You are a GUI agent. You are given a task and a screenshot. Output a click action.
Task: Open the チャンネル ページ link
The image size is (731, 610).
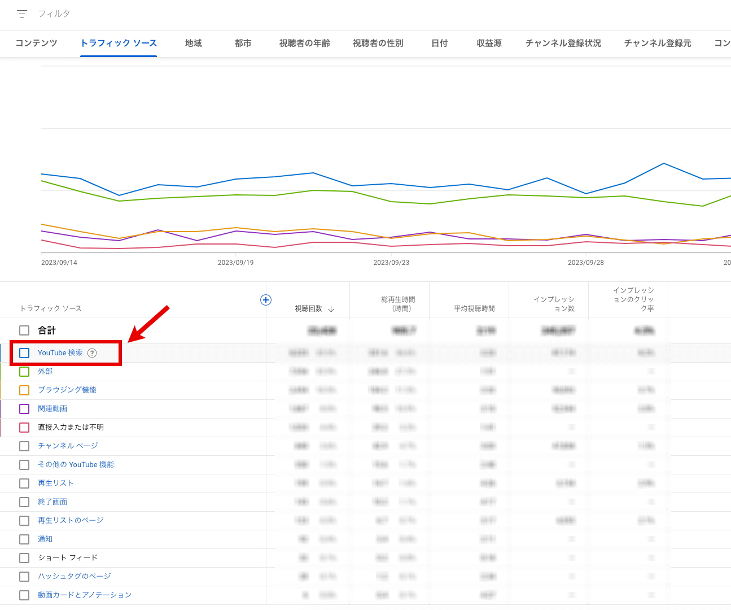coord(68,446)
